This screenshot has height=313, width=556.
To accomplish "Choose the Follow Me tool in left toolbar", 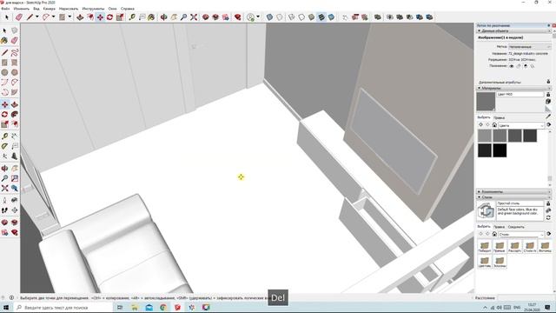I will click(x=15, y=114).
